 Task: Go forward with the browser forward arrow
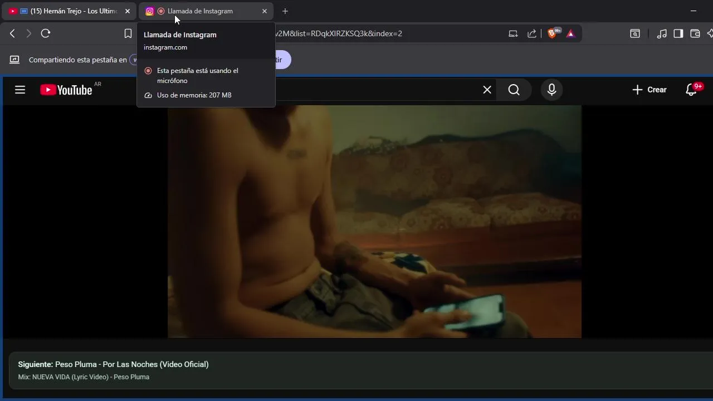[29, 33]
